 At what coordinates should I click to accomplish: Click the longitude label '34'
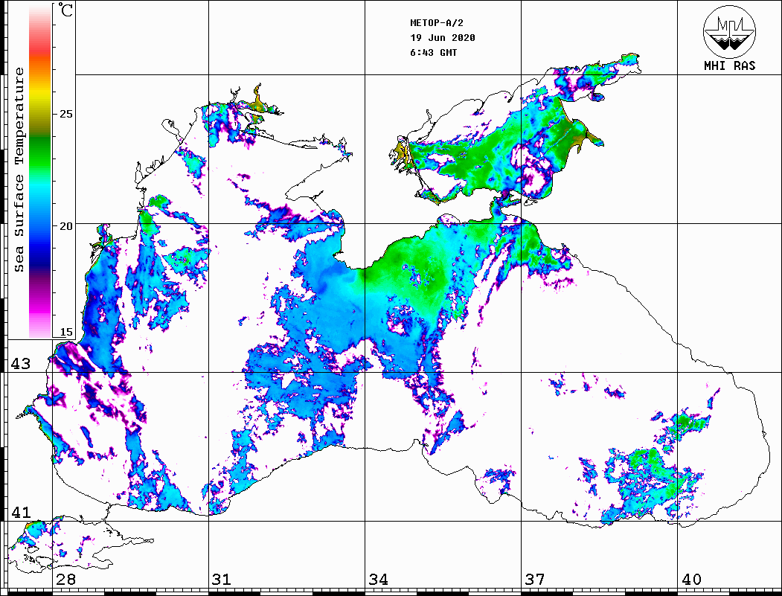click(378, 580)
